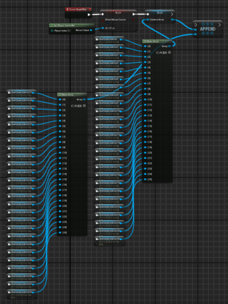Select the CineCameraActor2 reference node
228x304 pixels.
click(x=110, y=48)
